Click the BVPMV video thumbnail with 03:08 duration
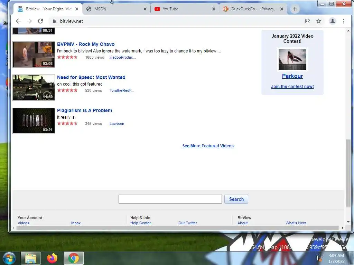This screenshot has width=354, height=265. (34, 55)
